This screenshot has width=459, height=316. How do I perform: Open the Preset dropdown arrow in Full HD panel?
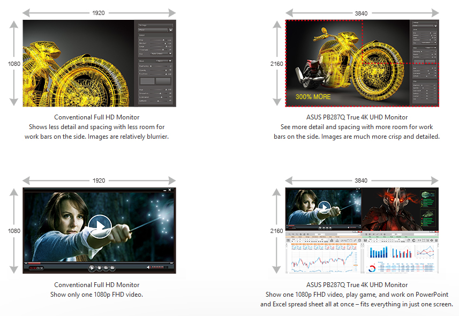(x=171, y=30)
